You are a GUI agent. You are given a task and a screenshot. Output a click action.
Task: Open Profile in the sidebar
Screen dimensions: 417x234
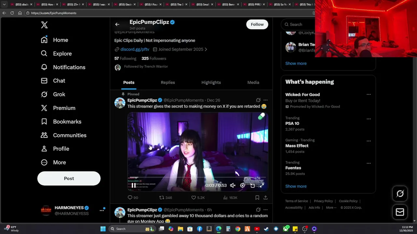tap(55, 149)
